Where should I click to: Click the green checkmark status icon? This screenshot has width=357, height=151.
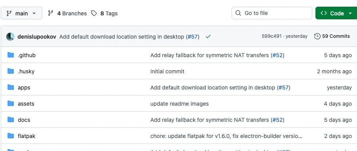(x=208, y=36)
